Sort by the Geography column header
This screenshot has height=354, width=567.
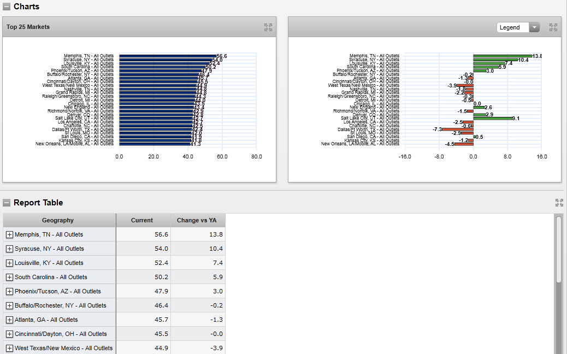pyautogui.click(x=58, y=220)
